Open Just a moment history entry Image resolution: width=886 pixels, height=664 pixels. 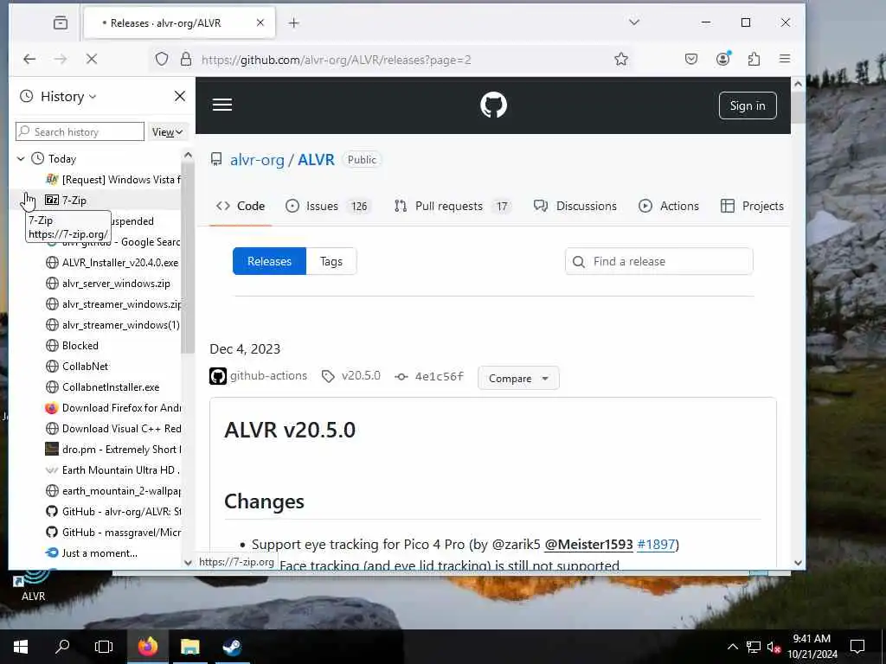pos(91,553)
